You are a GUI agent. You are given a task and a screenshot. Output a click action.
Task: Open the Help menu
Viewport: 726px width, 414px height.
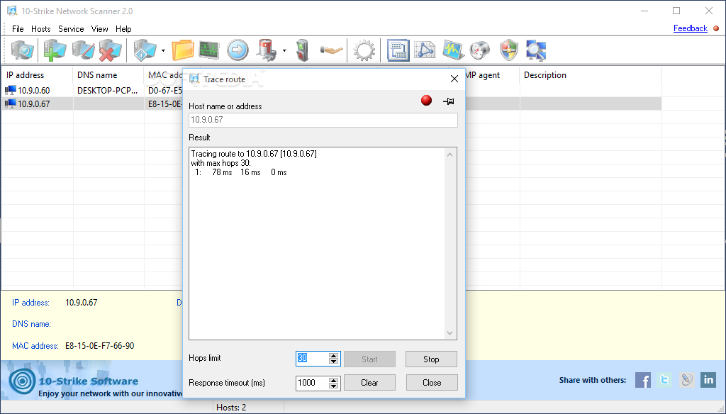click(x=123, y=29)
